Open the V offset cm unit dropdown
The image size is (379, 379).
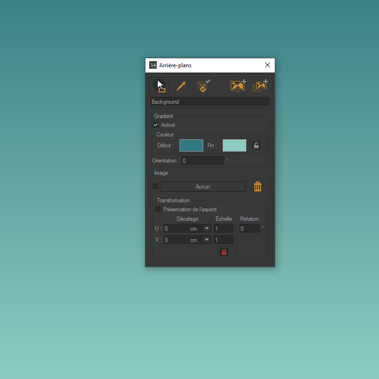click(x=207, y=239)
